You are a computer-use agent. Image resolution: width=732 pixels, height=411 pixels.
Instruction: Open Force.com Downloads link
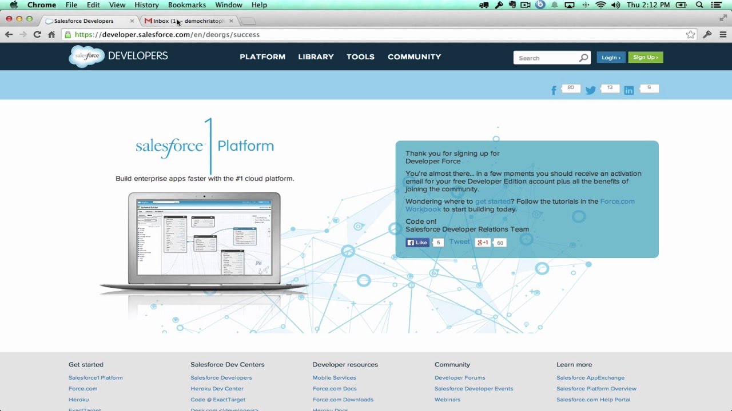[343, 400]
